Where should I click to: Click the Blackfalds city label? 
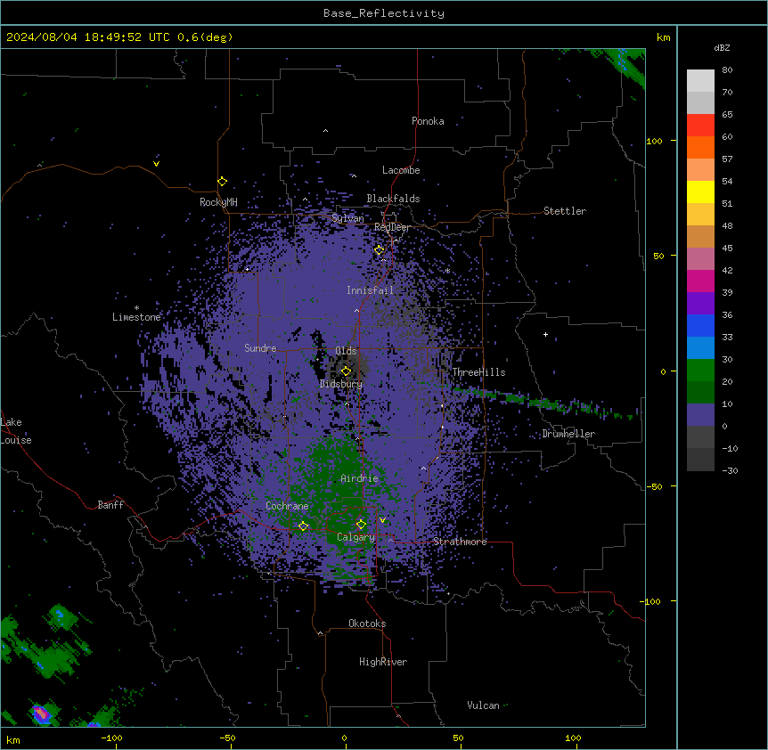click(x=393, y=199)
